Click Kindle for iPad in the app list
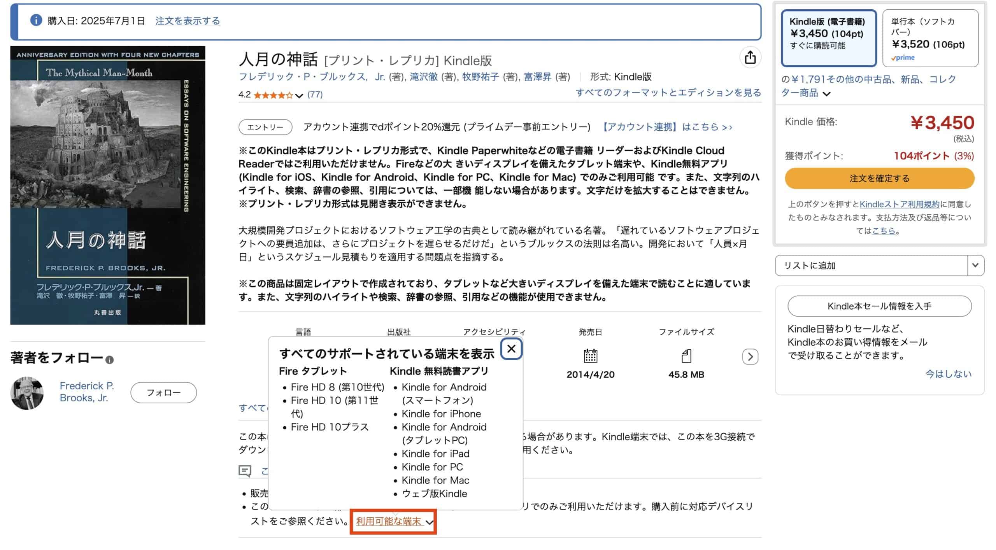Screen dimensions: 996x550 435,454
